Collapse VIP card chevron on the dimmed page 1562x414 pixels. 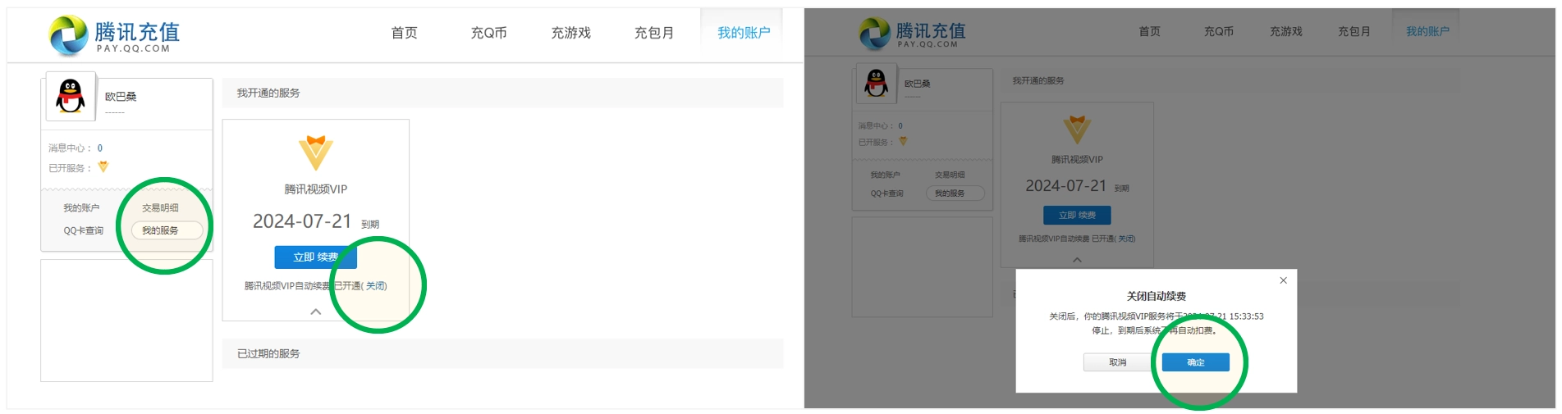[1077, 260]
